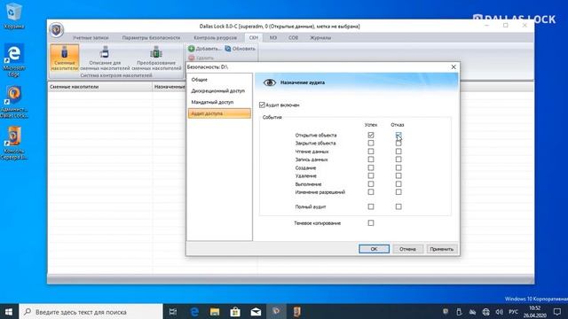Select Дискреционный доступ in the sidebar
568x319 pixels.
pos(219,90)
